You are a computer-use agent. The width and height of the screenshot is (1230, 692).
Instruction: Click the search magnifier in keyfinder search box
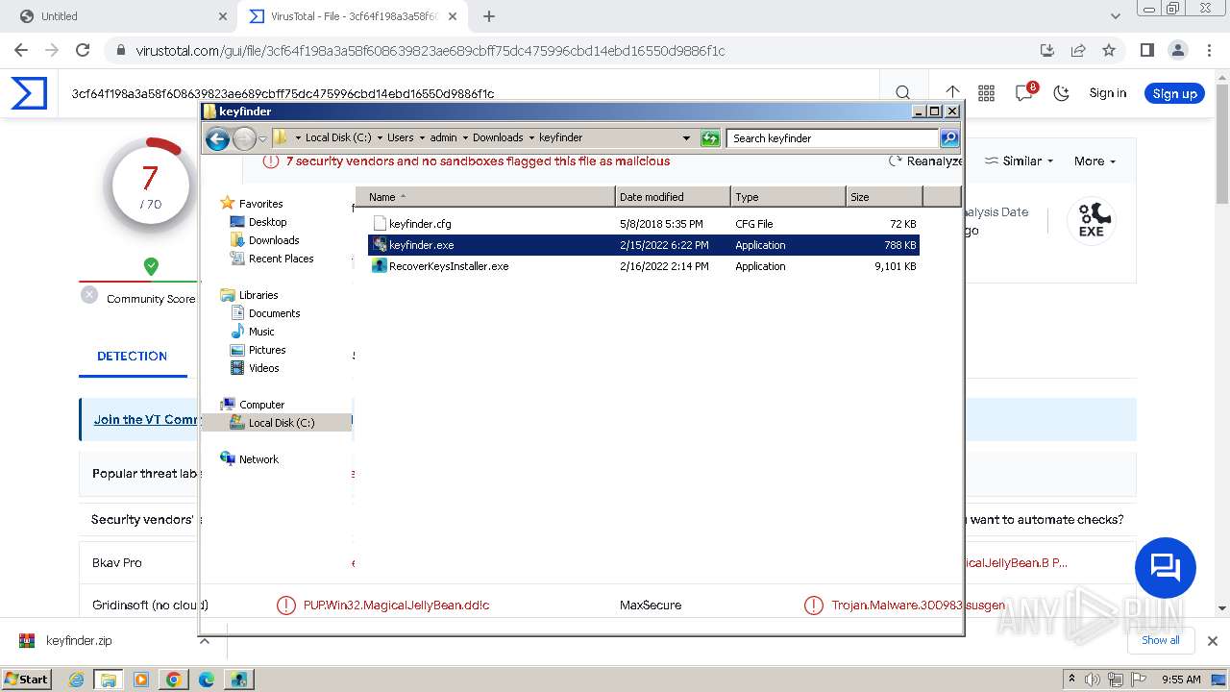[x=948, y=138]
